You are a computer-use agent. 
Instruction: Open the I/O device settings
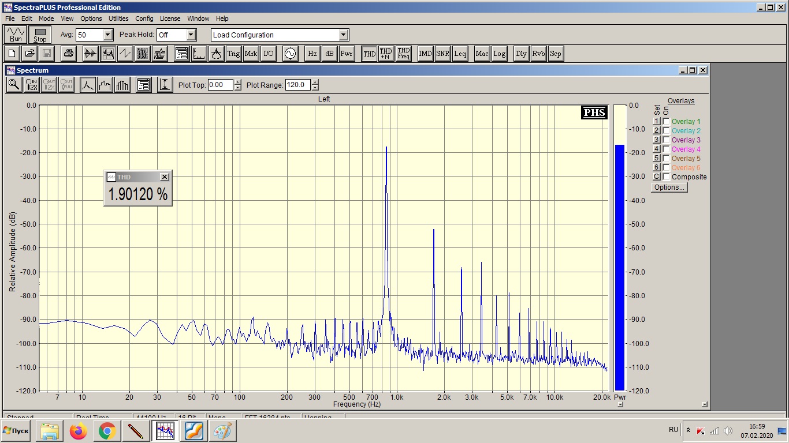(269, 54)
